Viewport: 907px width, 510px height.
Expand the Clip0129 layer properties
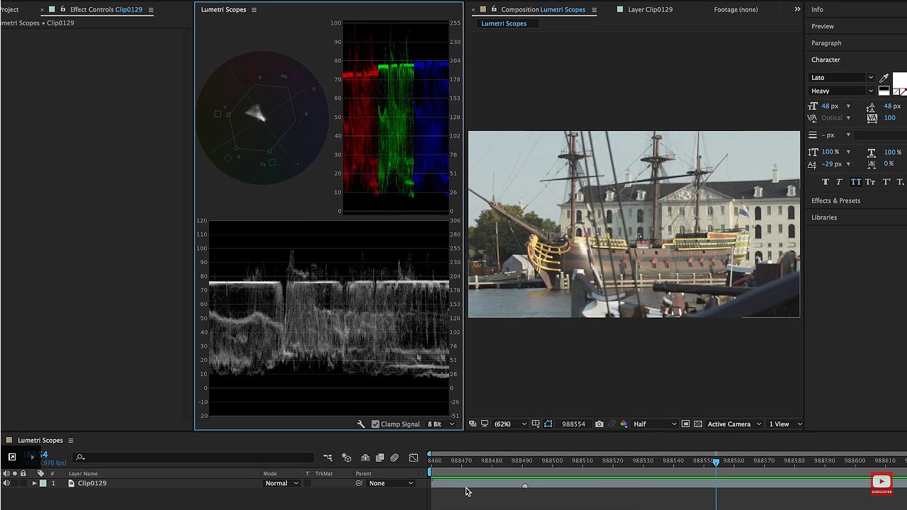tap(34, 483)
